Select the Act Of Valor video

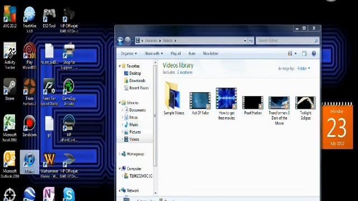[x=200, y=103]
